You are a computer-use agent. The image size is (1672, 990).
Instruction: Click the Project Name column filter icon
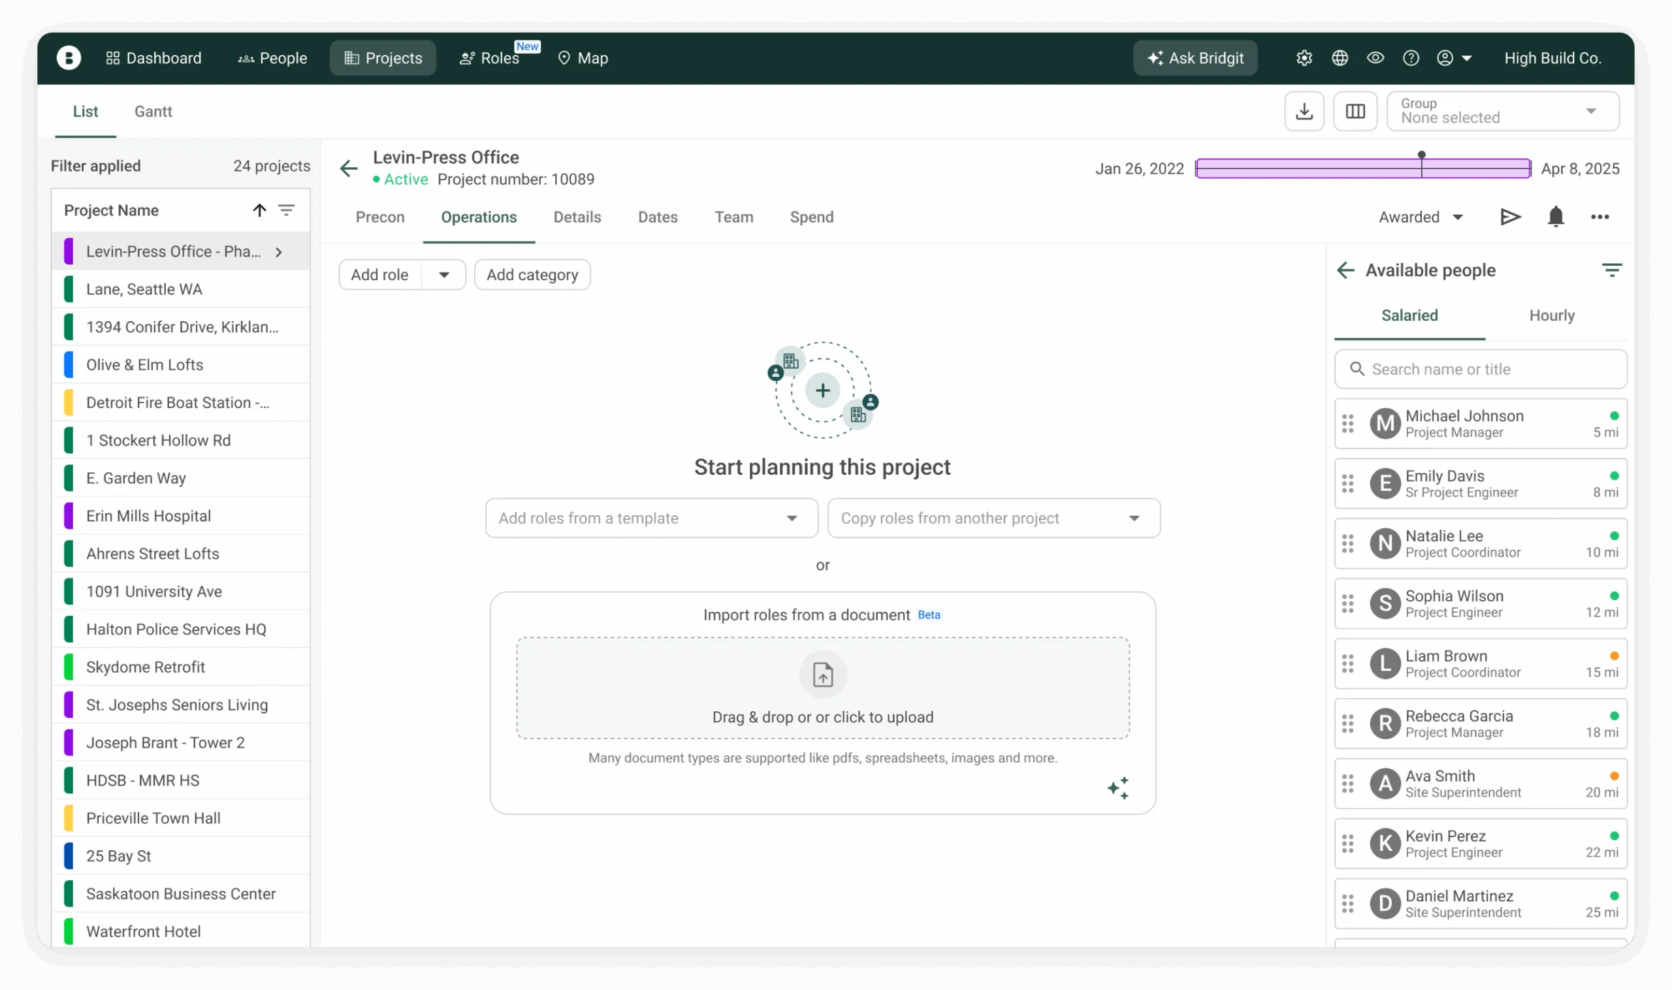(x=286, y=211)
